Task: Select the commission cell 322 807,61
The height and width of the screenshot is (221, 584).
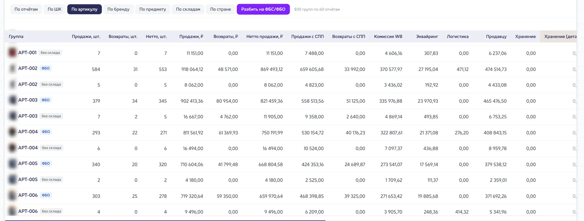Action: (x=391, y=133)
